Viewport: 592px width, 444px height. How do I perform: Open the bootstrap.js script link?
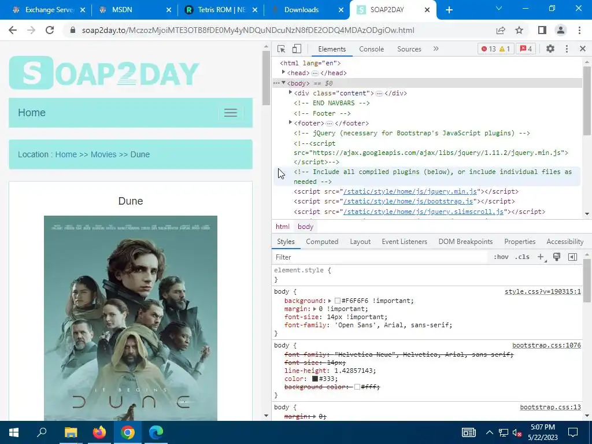click(x=408, y=201)
